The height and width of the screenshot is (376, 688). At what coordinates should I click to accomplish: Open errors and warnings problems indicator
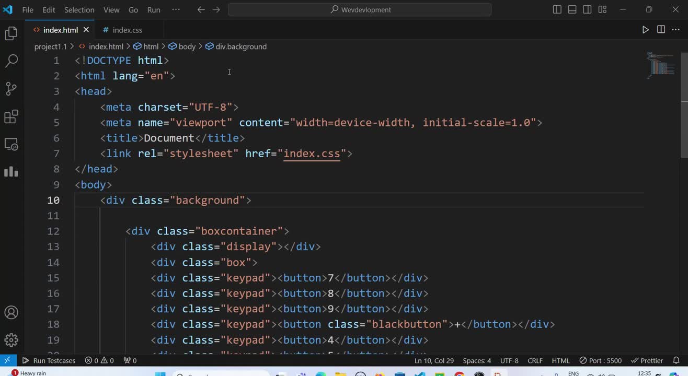[99, 360]
